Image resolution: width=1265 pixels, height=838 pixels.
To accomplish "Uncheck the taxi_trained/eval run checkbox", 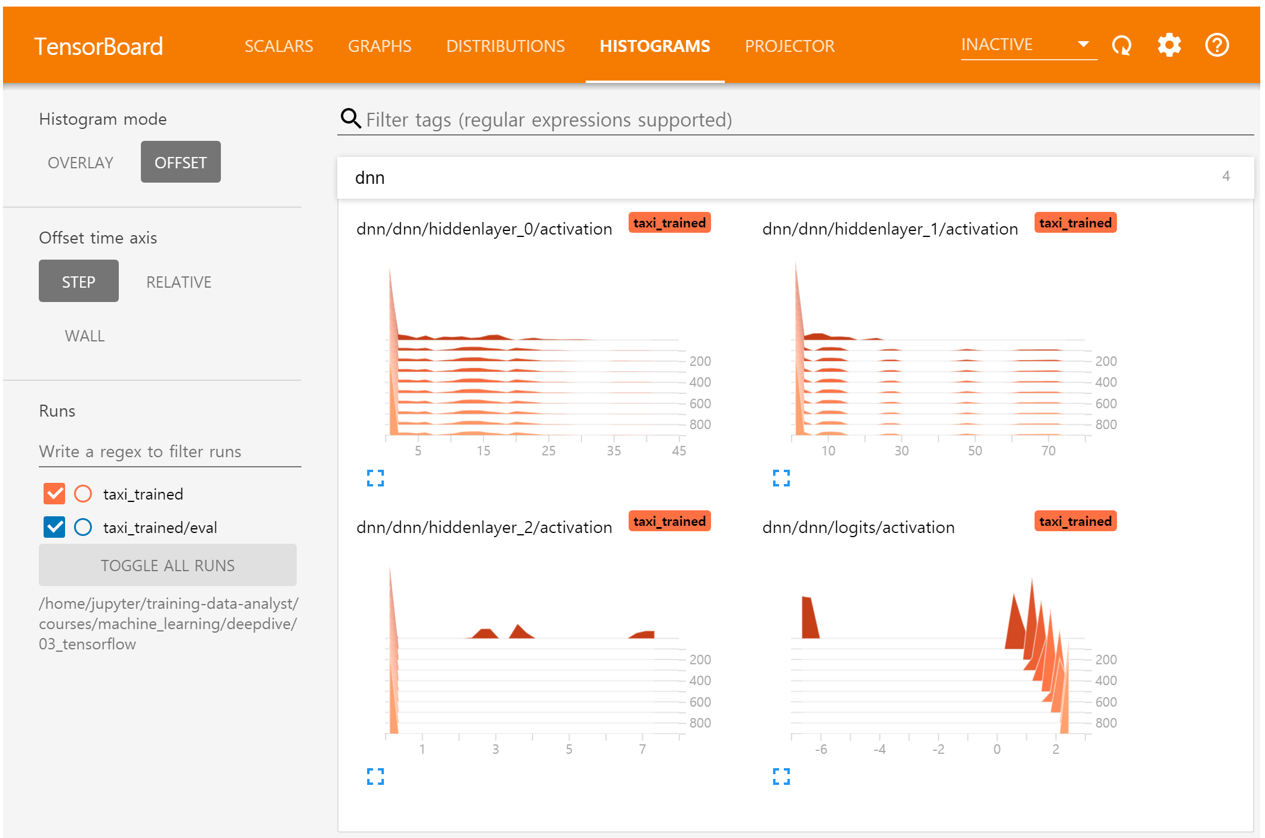I will (54, 527).
